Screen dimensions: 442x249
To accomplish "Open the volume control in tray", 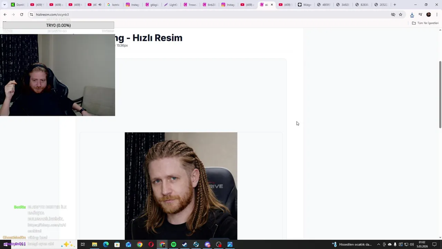I will click(412, 245).
